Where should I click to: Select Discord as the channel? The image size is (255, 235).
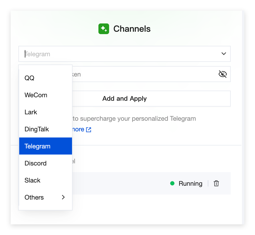pyautogui.click(x=35, y=163)
